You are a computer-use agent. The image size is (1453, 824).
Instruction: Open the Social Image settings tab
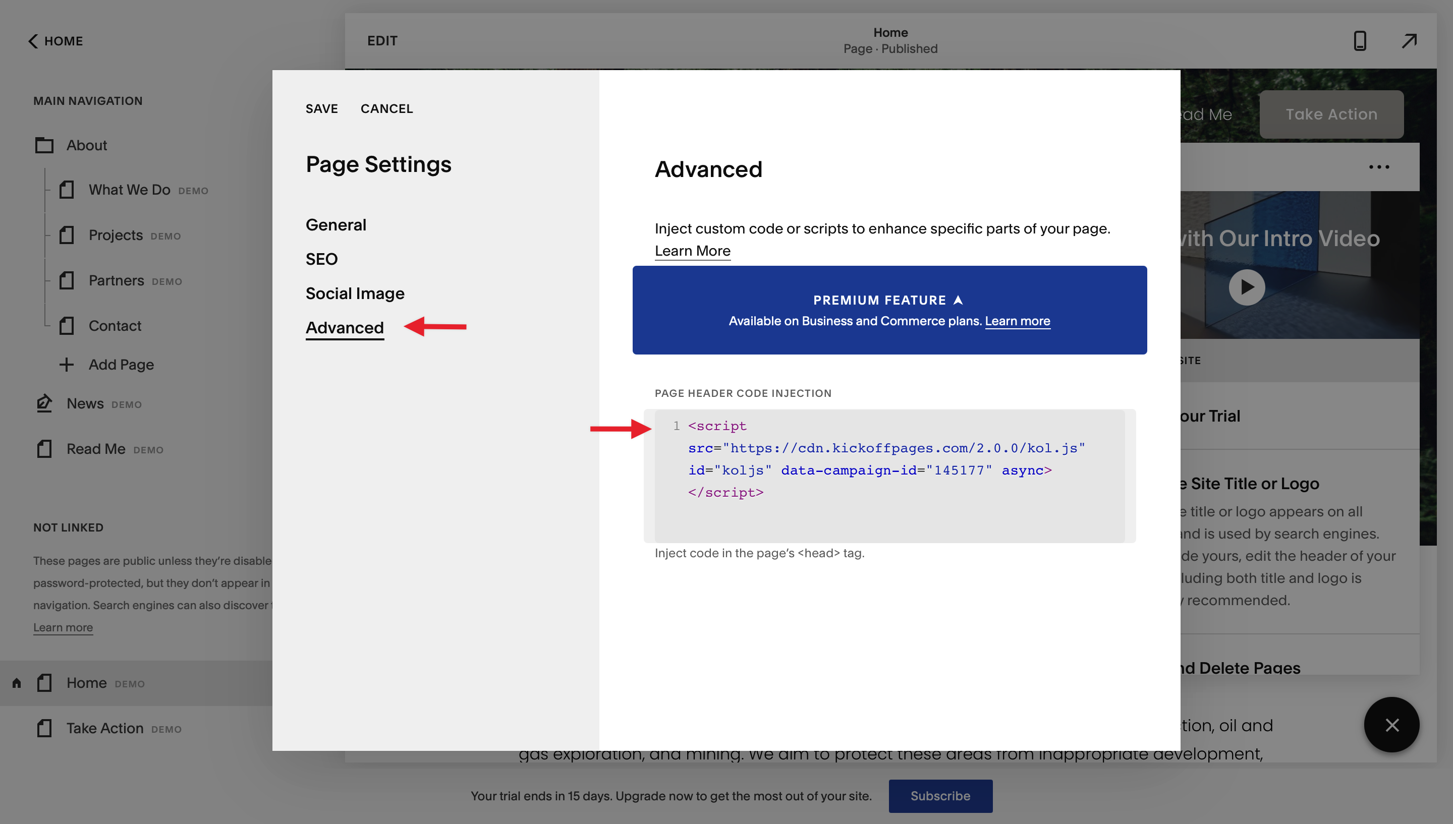pos(355,293)
